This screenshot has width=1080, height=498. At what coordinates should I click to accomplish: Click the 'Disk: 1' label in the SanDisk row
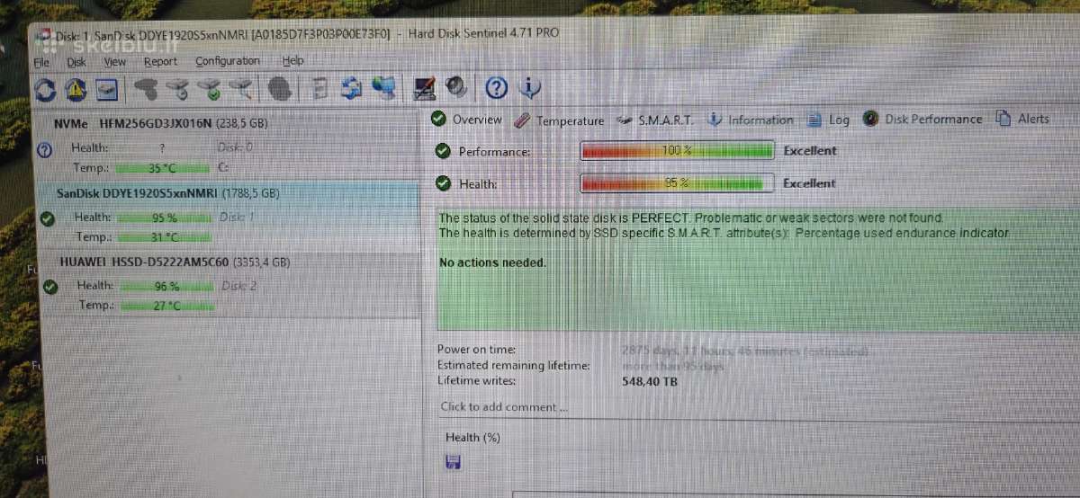238,217
